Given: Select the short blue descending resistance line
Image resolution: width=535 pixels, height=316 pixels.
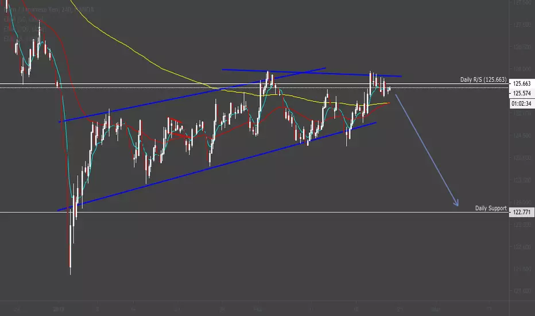Looking at the screenshot, I should click(x=312, y=73).
